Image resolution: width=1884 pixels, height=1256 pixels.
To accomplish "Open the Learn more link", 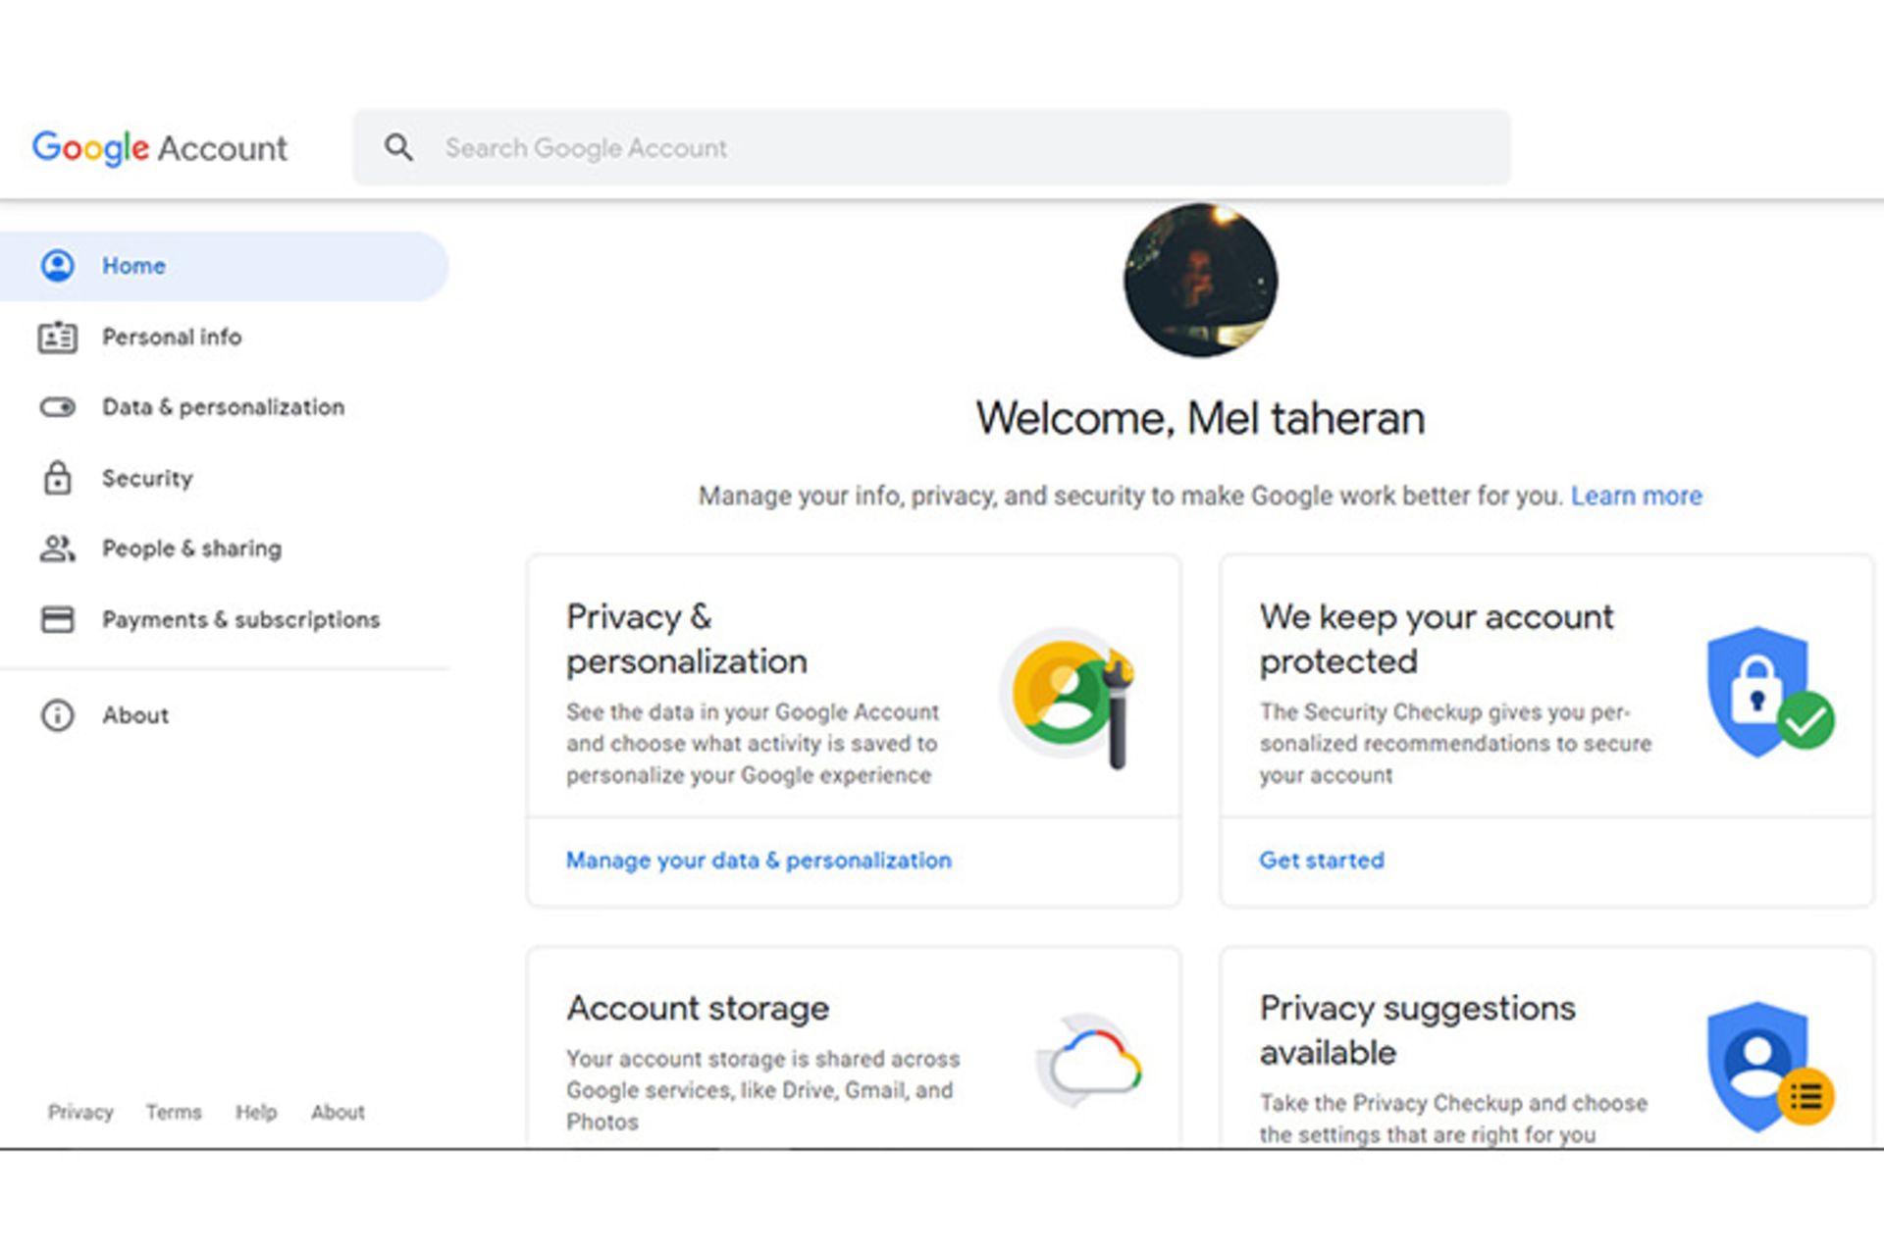I will click(1636, 496).
